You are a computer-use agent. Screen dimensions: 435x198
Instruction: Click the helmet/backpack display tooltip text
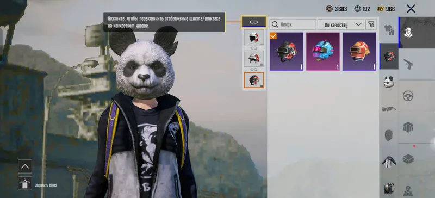pos(165,22)
